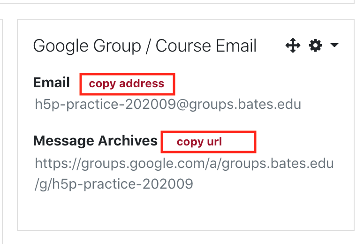The width and height of the screenshot is (364, 244).
Task: Grab the four-arrow move handle of the block
Action: (293, 45)
